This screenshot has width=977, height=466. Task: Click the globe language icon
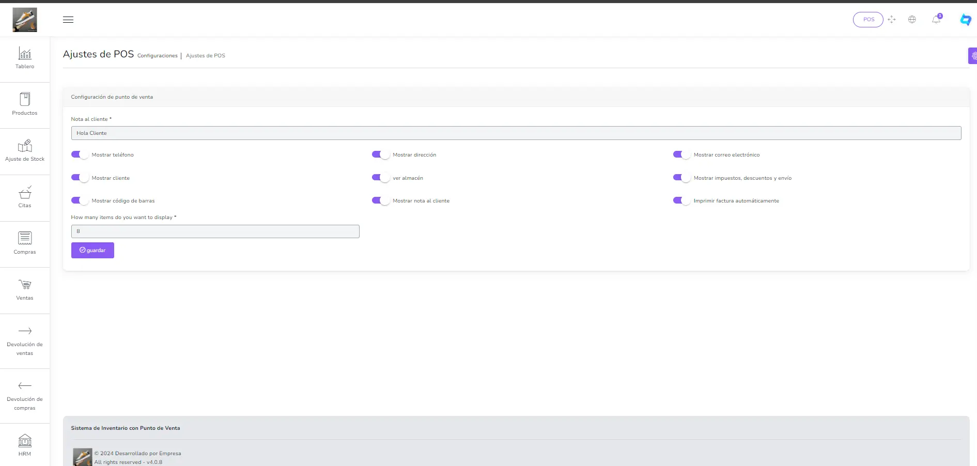coord(912,20)
